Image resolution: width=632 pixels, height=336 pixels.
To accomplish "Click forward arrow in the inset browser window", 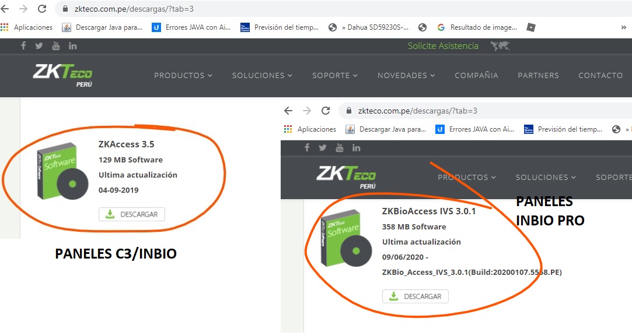I will [x=307, y=111].
